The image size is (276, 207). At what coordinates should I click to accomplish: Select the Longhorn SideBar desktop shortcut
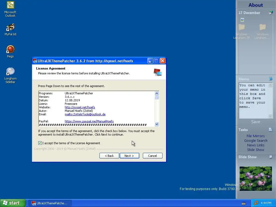(x=10, y=75)
